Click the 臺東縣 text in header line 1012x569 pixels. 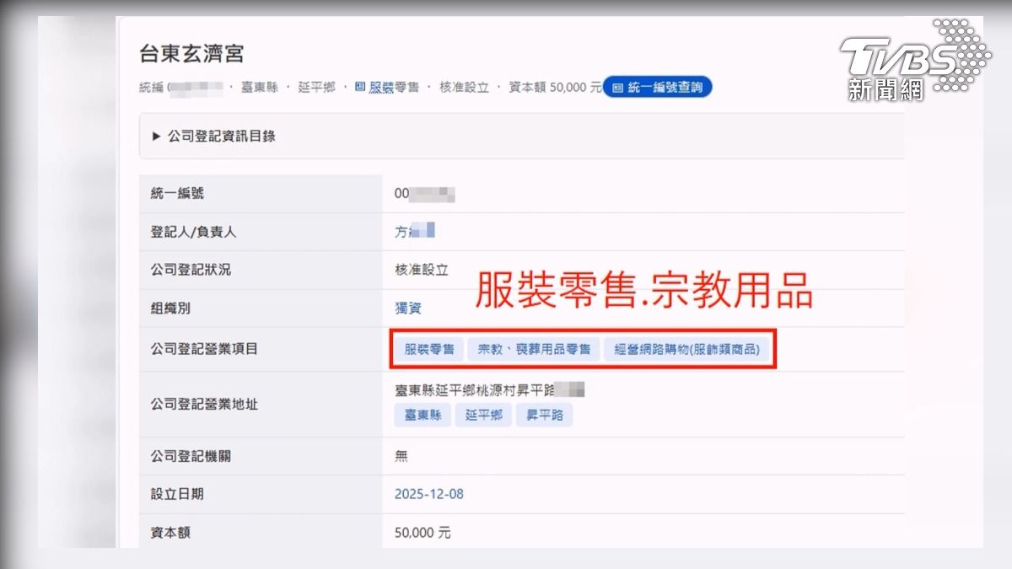(x=259, y=87)
